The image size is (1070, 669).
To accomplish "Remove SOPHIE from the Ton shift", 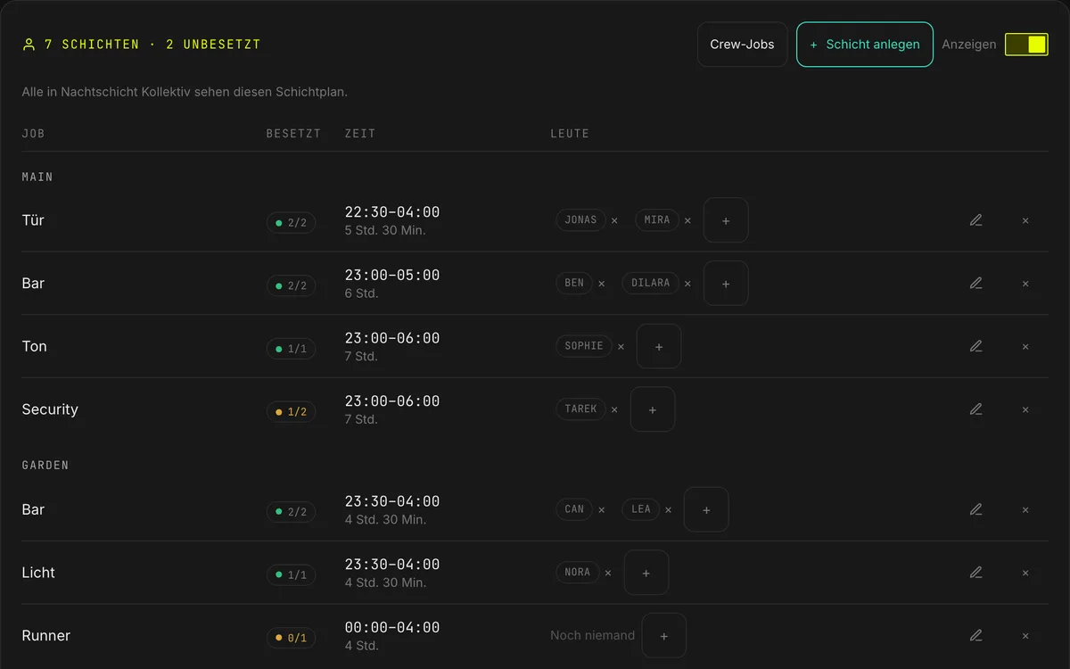I will 621,346.
